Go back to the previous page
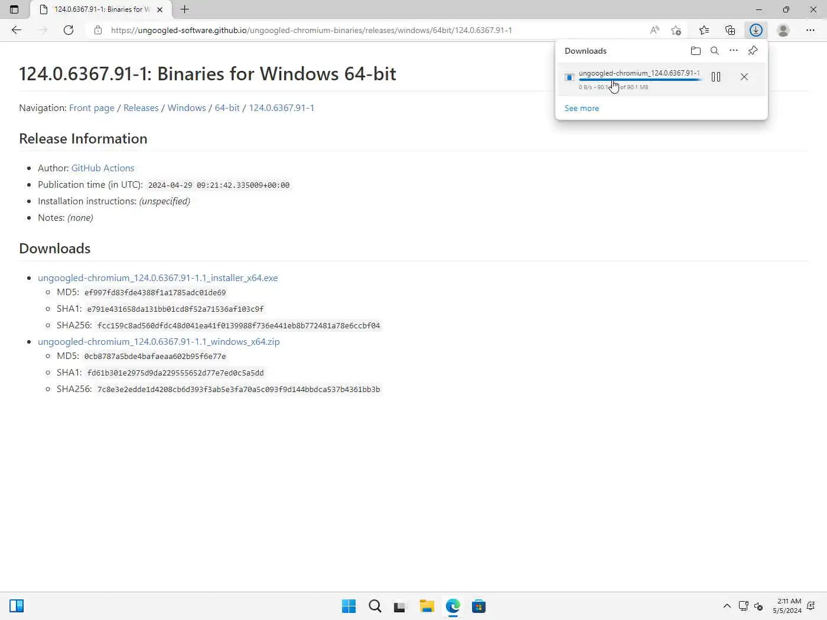Image resolution: width=827 pixels, height=620 pixels. pyautogui.click(x=17, y=30)
